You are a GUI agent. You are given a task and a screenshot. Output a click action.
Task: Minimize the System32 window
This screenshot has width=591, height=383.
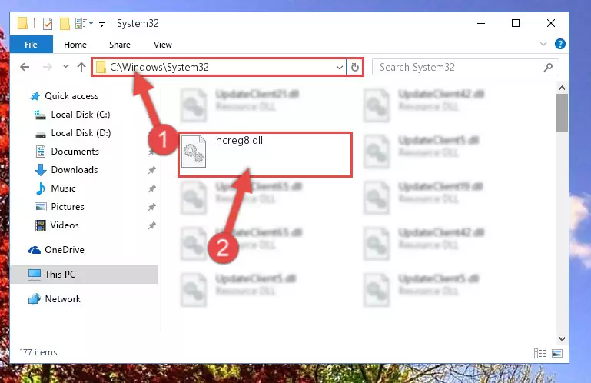[x=481, y=23]
